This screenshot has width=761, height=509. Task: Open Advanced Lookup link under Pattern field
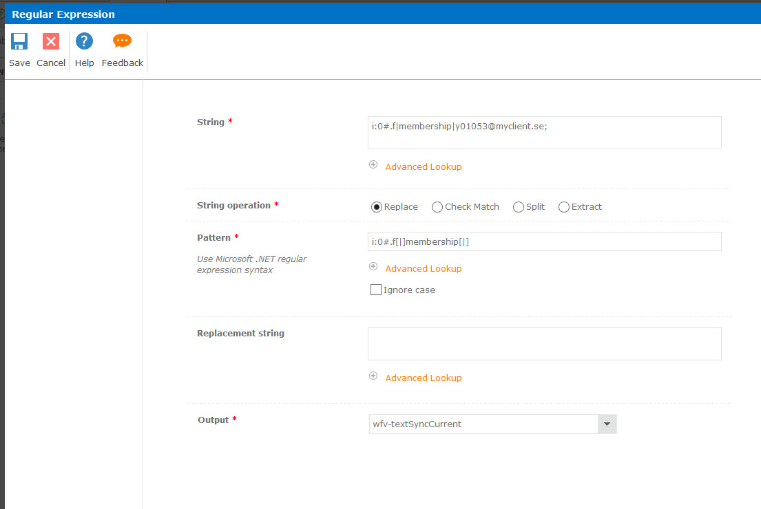[x=423, y=269]
